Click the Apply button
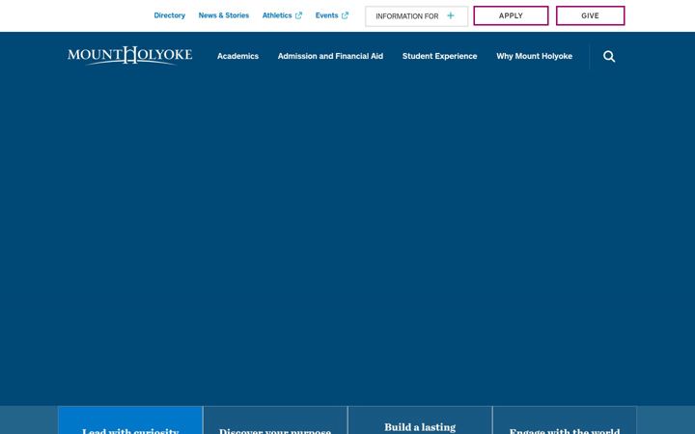Screen dimensions: 695x434 click(x=511, y=15)
